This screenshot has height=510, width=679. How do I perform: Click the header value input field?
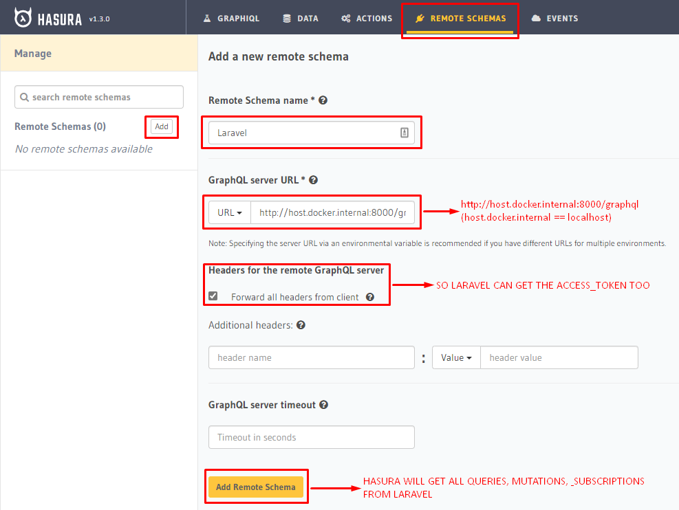click(x=559, y=357)
